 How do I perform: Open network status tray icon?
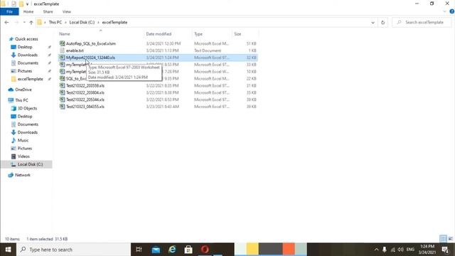pos(392,250)
